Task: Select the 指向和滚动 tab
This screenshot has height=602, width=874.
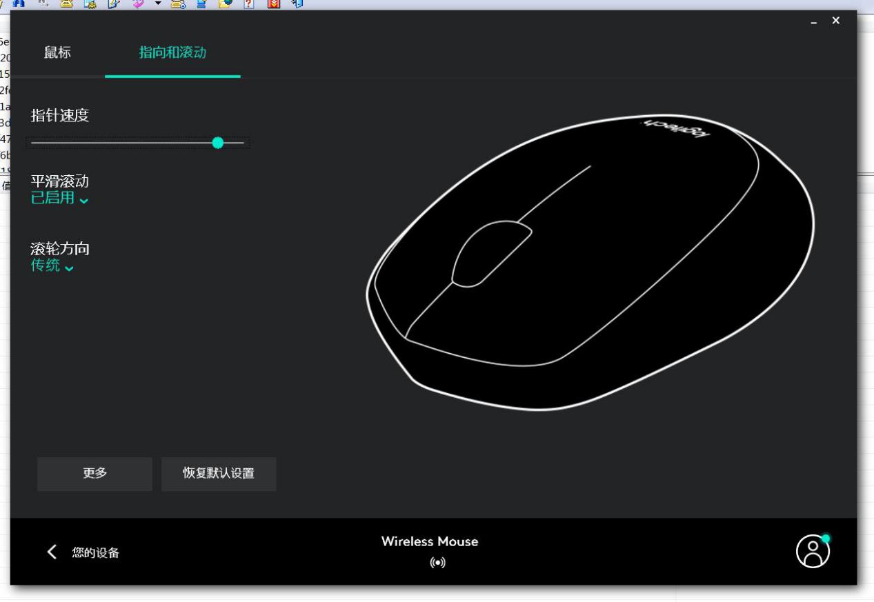Action: coord(172,52)
